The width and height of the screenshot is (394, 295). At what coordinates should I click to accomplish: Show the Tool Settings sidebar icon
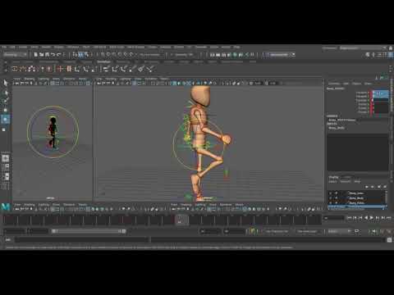[x=386, y=55]
